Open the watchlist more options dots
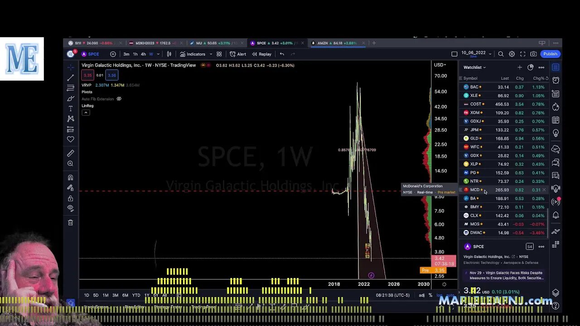 (x=541, y=67)
